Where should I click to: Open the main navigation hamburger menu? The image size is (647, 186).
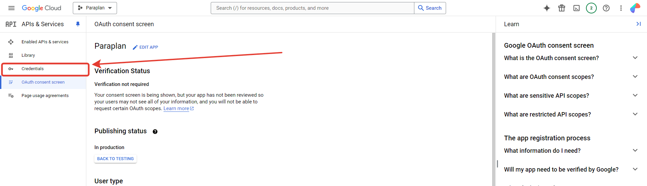pyautogui.click(x=11, y=8)
